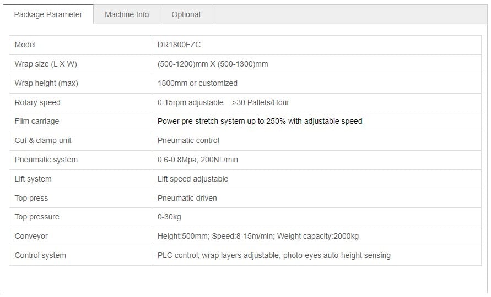Select the Wrap size dimensions value
This screenshot has height=297, width=491.
click(x=213, y=64)
